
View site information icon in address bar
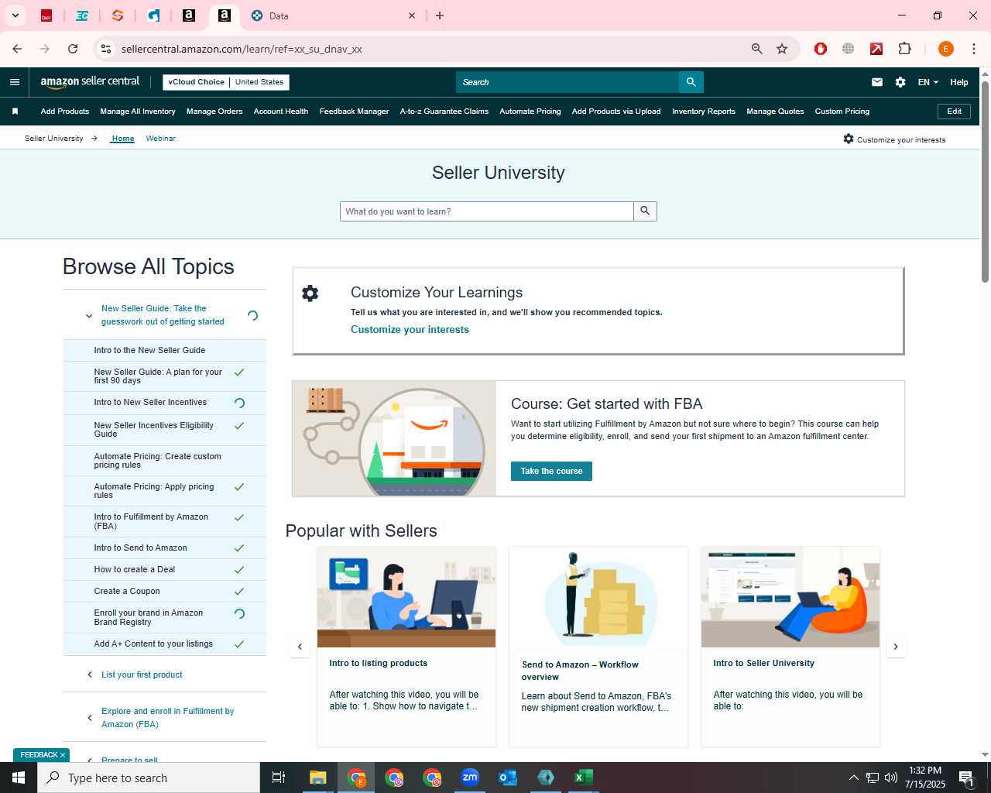coord(106,49)
